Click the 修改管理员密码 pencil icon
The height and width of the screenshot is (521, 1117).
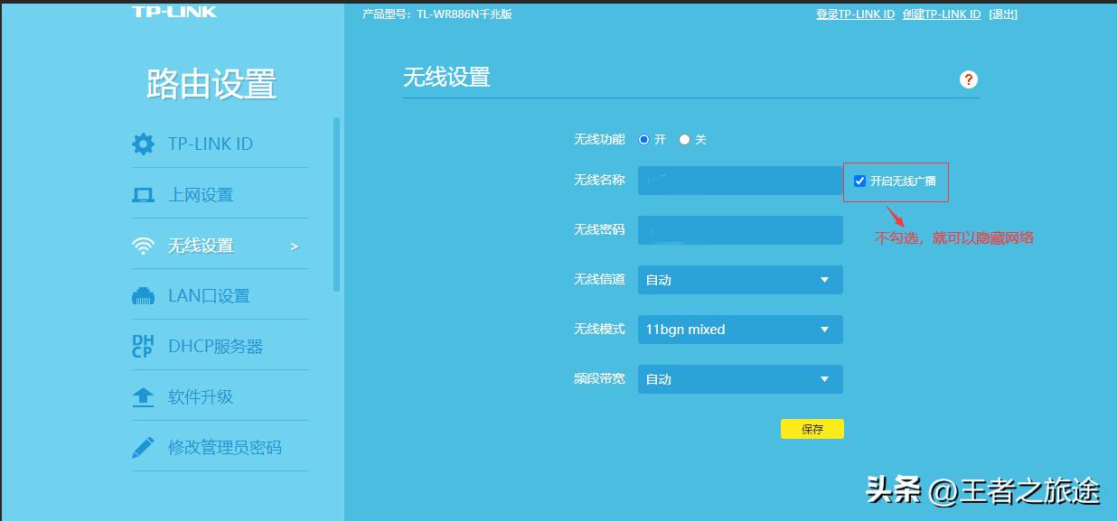coord(143,446)
